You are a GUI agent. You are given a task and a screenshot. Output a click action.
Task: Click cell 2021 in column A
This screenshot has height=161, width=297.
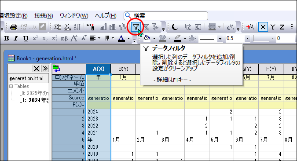click(98, 133)
